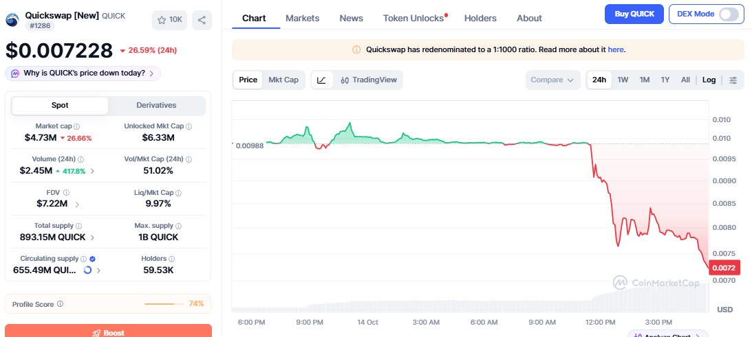Open 'Why is QUICK's price down today?'
The height and width of the screenshot is (337, 752).
pos(83,73)
